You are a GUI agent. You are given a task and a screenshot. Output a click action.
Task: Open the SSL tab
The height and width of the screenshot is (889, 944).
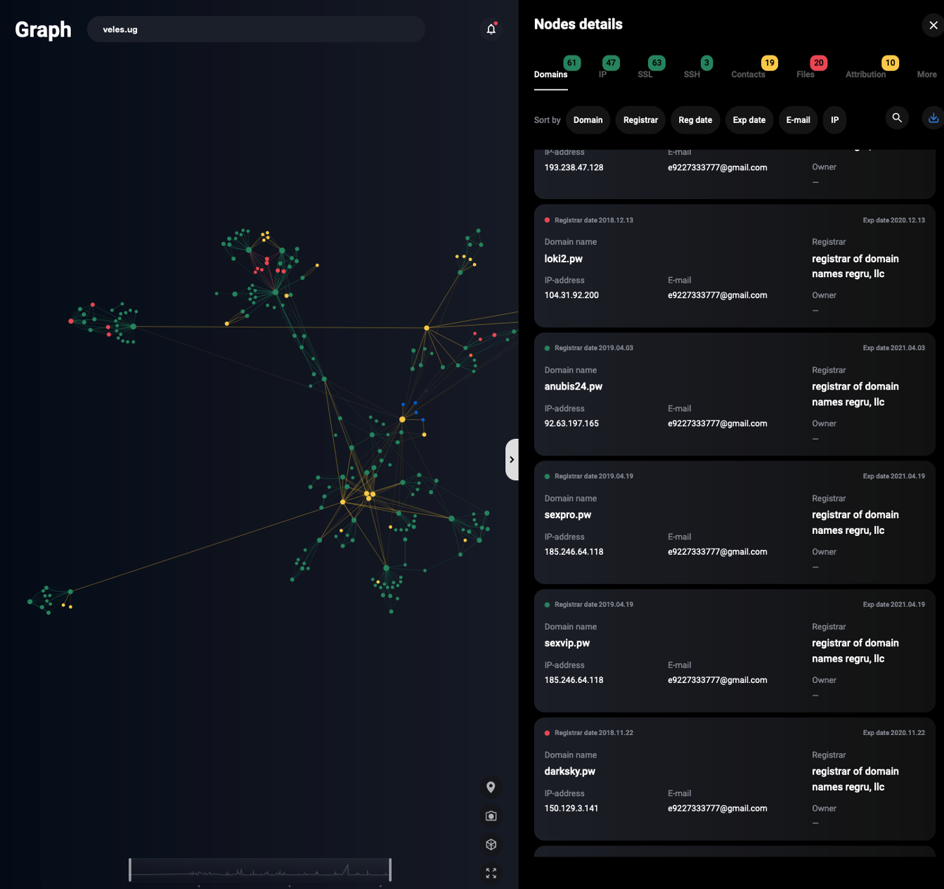(645, 74)
